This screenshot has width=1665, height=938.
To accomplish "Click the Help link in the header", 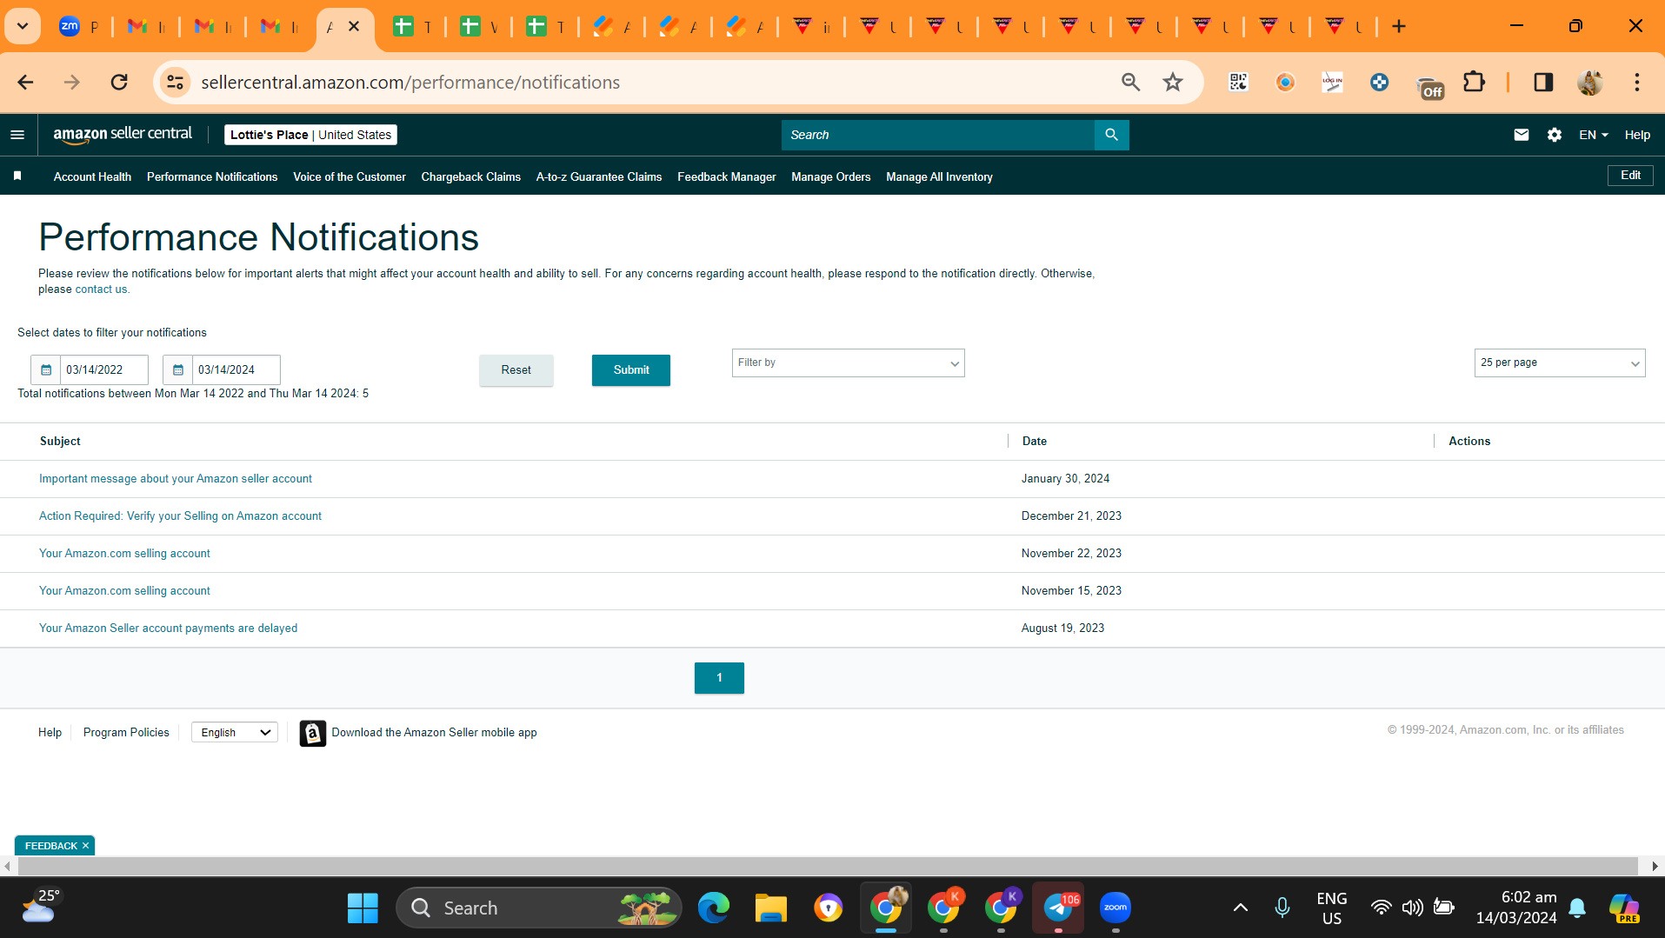I will pyautogui.click(x=1637, y=135).
